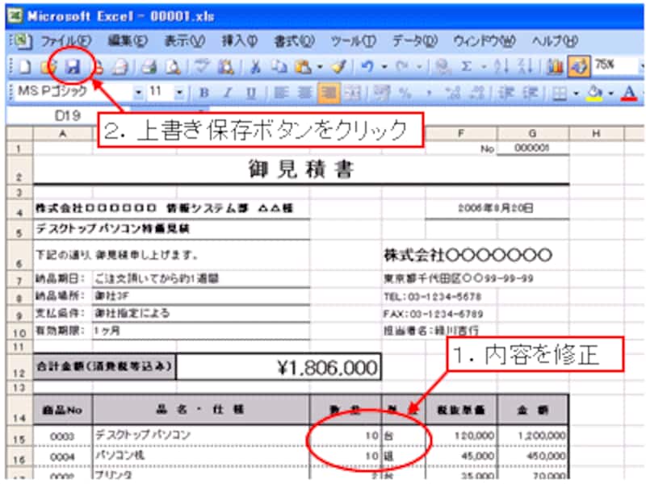This screenshot has width=646, height=484.
Task: Open the AutoSum functions dropdown arrow
Action: [x=484, y=67]
